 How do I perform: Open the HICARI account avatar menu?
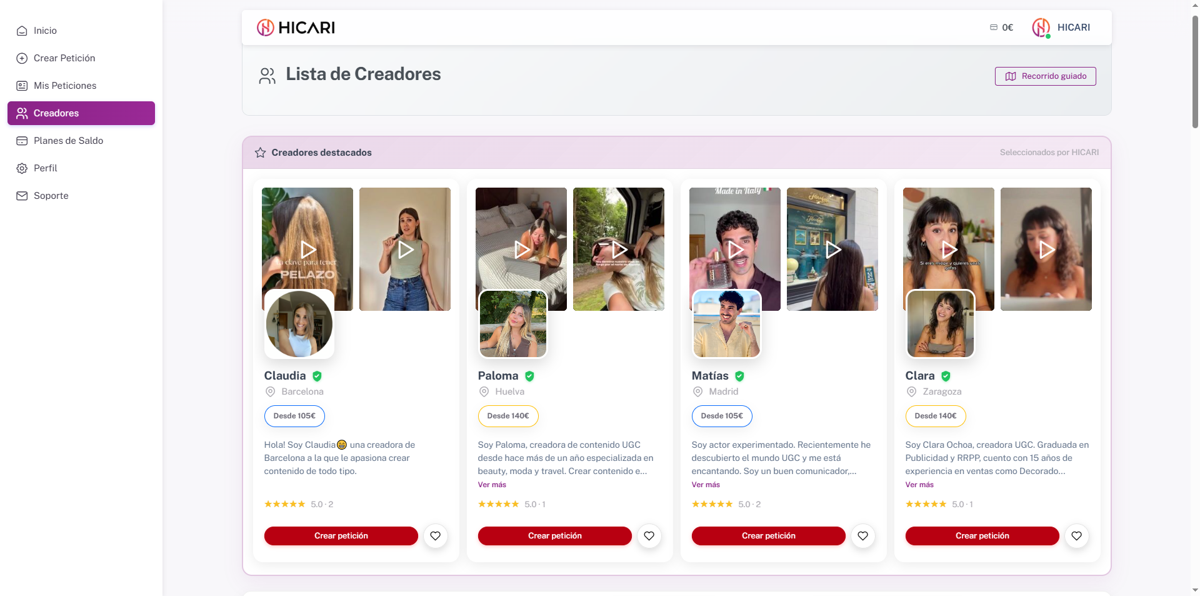point(1041,28)
